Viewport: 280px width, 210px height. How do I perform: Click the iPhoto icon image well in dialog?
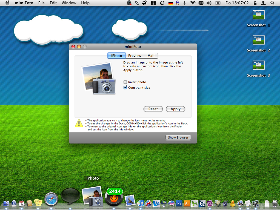pos(99,78)
